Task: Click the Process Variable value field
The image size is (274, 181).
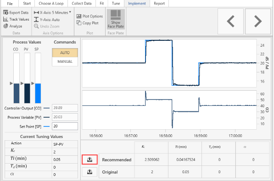Action: [65, 117]
